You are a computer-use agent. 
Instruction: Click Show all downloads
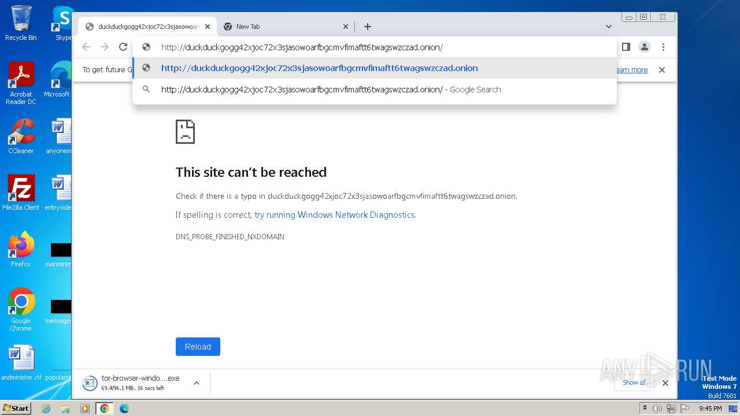point(634,382)
